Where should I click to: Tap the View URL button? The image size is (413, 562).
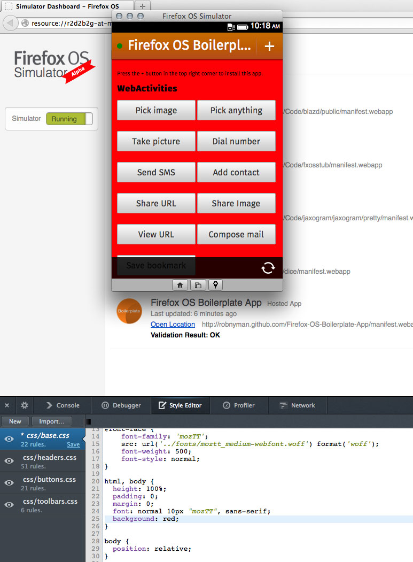156,234
